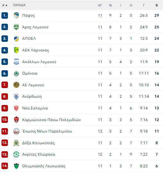Open the Καρμιώτισσα Πάνω Πολεμιδιών team link
Screen dimensions: 163x172
click(x=52, y=120)
